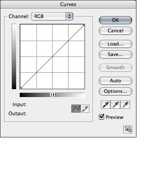This screenshot has width=168, height=169.
Task: Click the Save... button
Action: coord(115,54)
